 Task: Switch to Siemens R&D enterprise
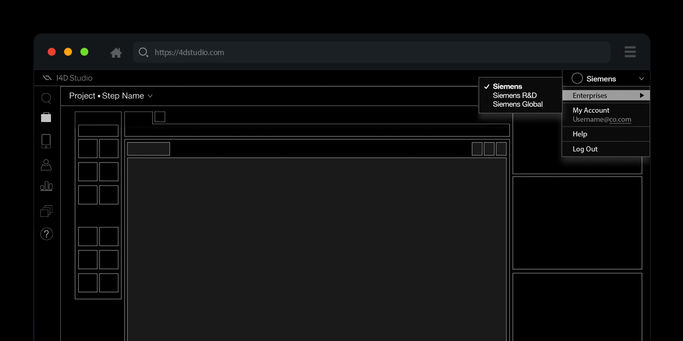click(515, 95)
